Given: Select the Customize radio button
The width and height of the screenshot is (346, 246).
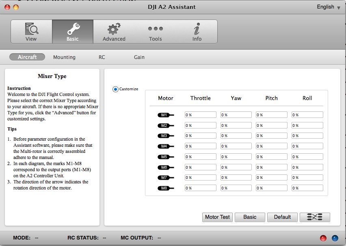Looking at the screenshot, I should [115, 89].
